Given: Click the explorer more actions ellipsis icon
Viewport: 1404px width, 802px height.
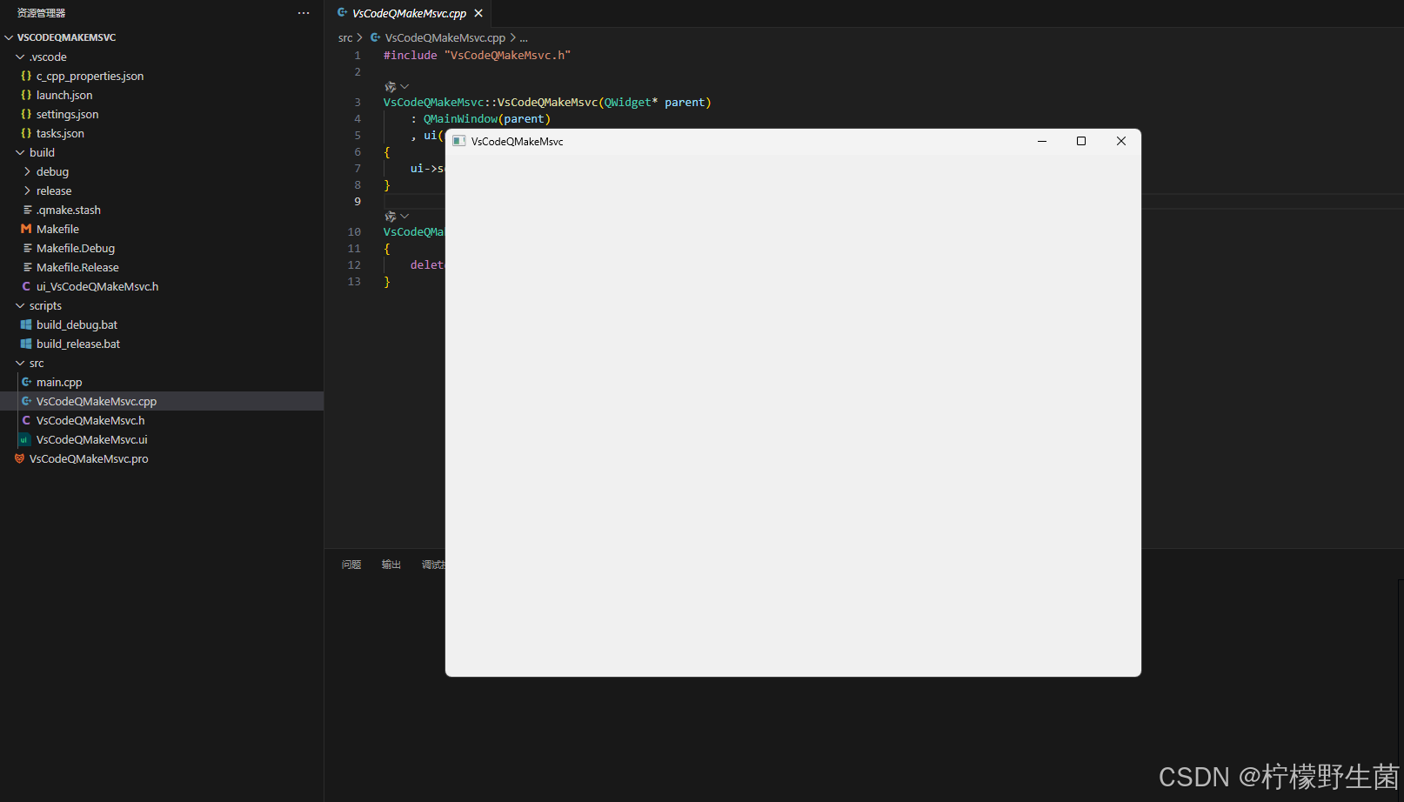Looking at the screenshot, I should click(304, 13).
